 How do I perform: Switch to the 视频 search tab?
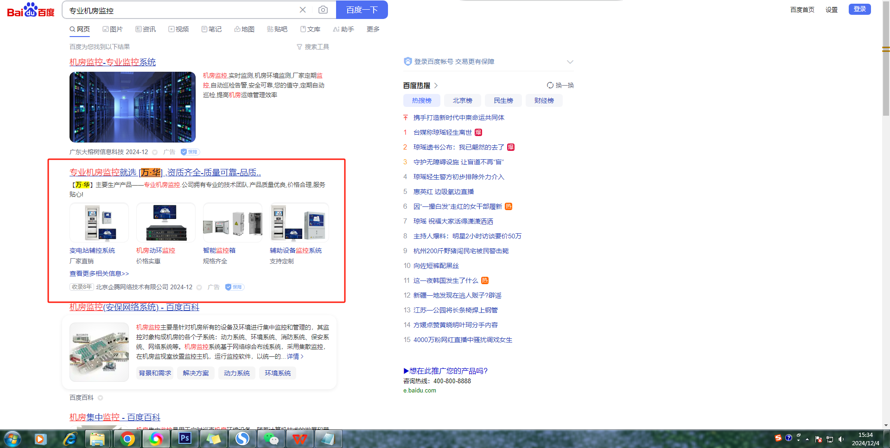coord(178,29)
